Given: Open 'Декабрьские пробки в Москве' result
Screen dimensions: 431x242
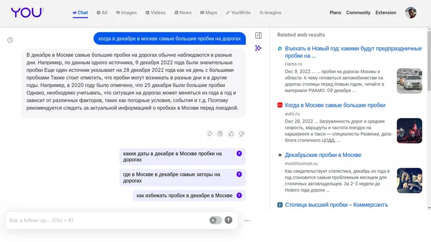Looking at the screenshot, I should (323, 155).
